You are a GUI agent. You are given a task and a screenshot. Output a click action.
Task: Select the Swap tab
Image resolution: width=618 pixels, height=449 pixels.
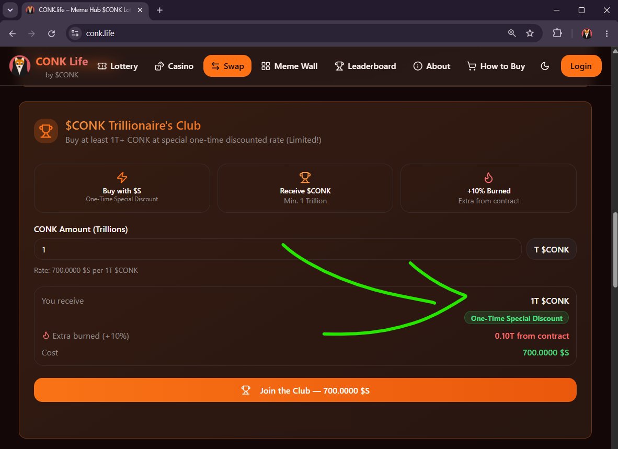click(227, 66)
